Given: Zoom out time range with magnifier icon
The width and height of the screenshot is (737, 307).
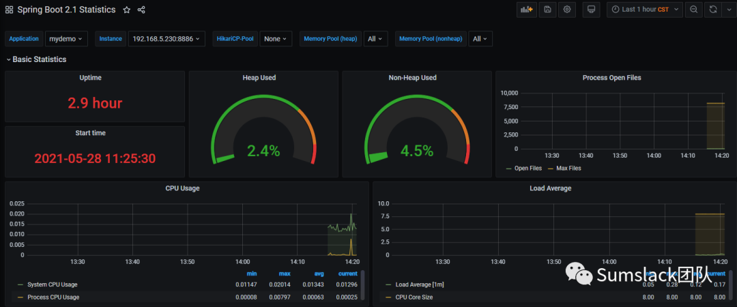Looking at the screenshot, I should [x=694, y=10].
